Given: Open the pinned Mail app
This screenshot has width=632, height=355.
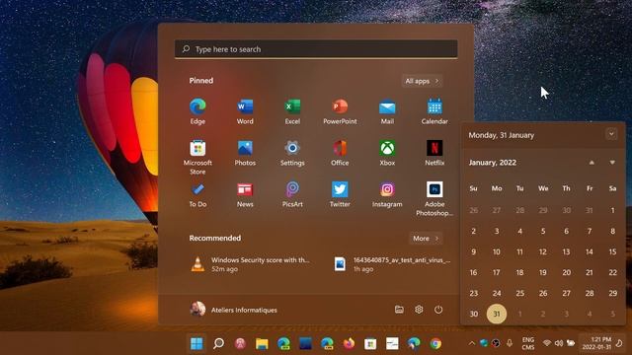Looking at the screenshot, I should (387, 111).
